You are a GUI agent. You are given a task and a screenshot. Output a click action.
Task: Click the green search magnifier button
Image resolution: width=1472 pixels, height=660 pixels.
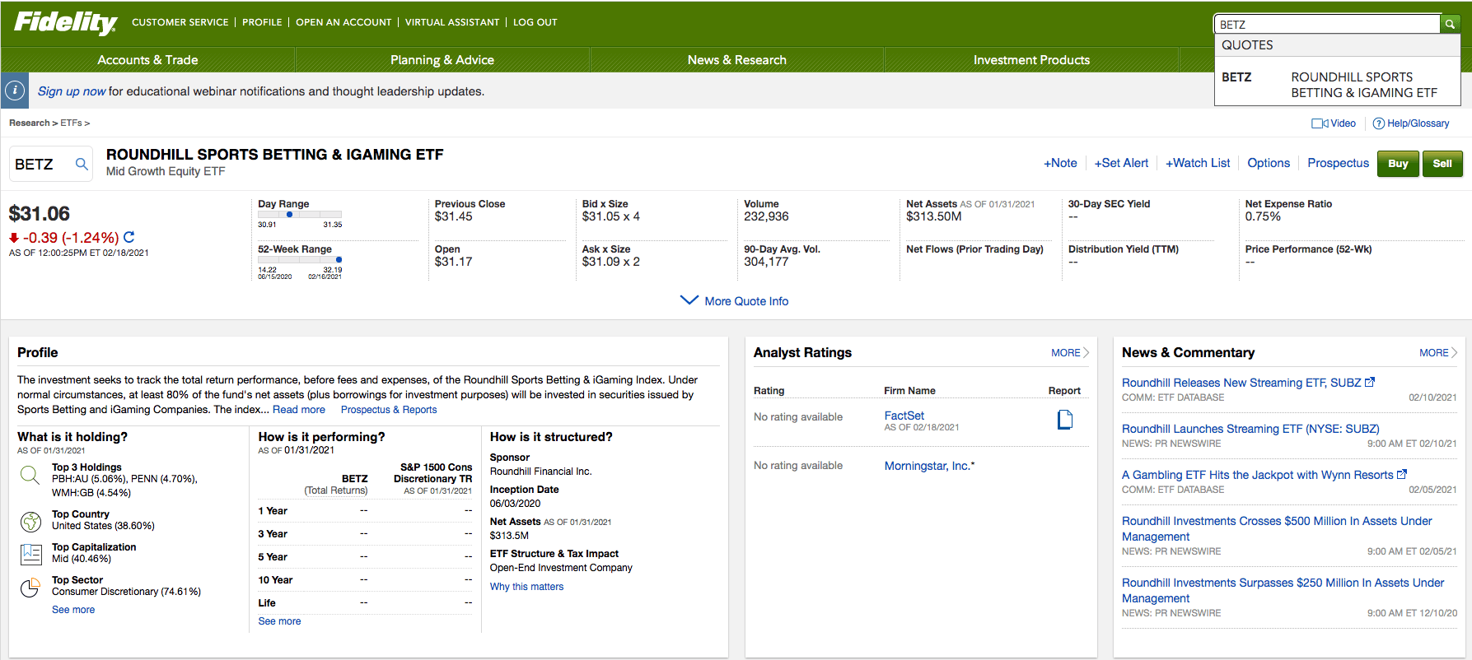(1450, 24)
